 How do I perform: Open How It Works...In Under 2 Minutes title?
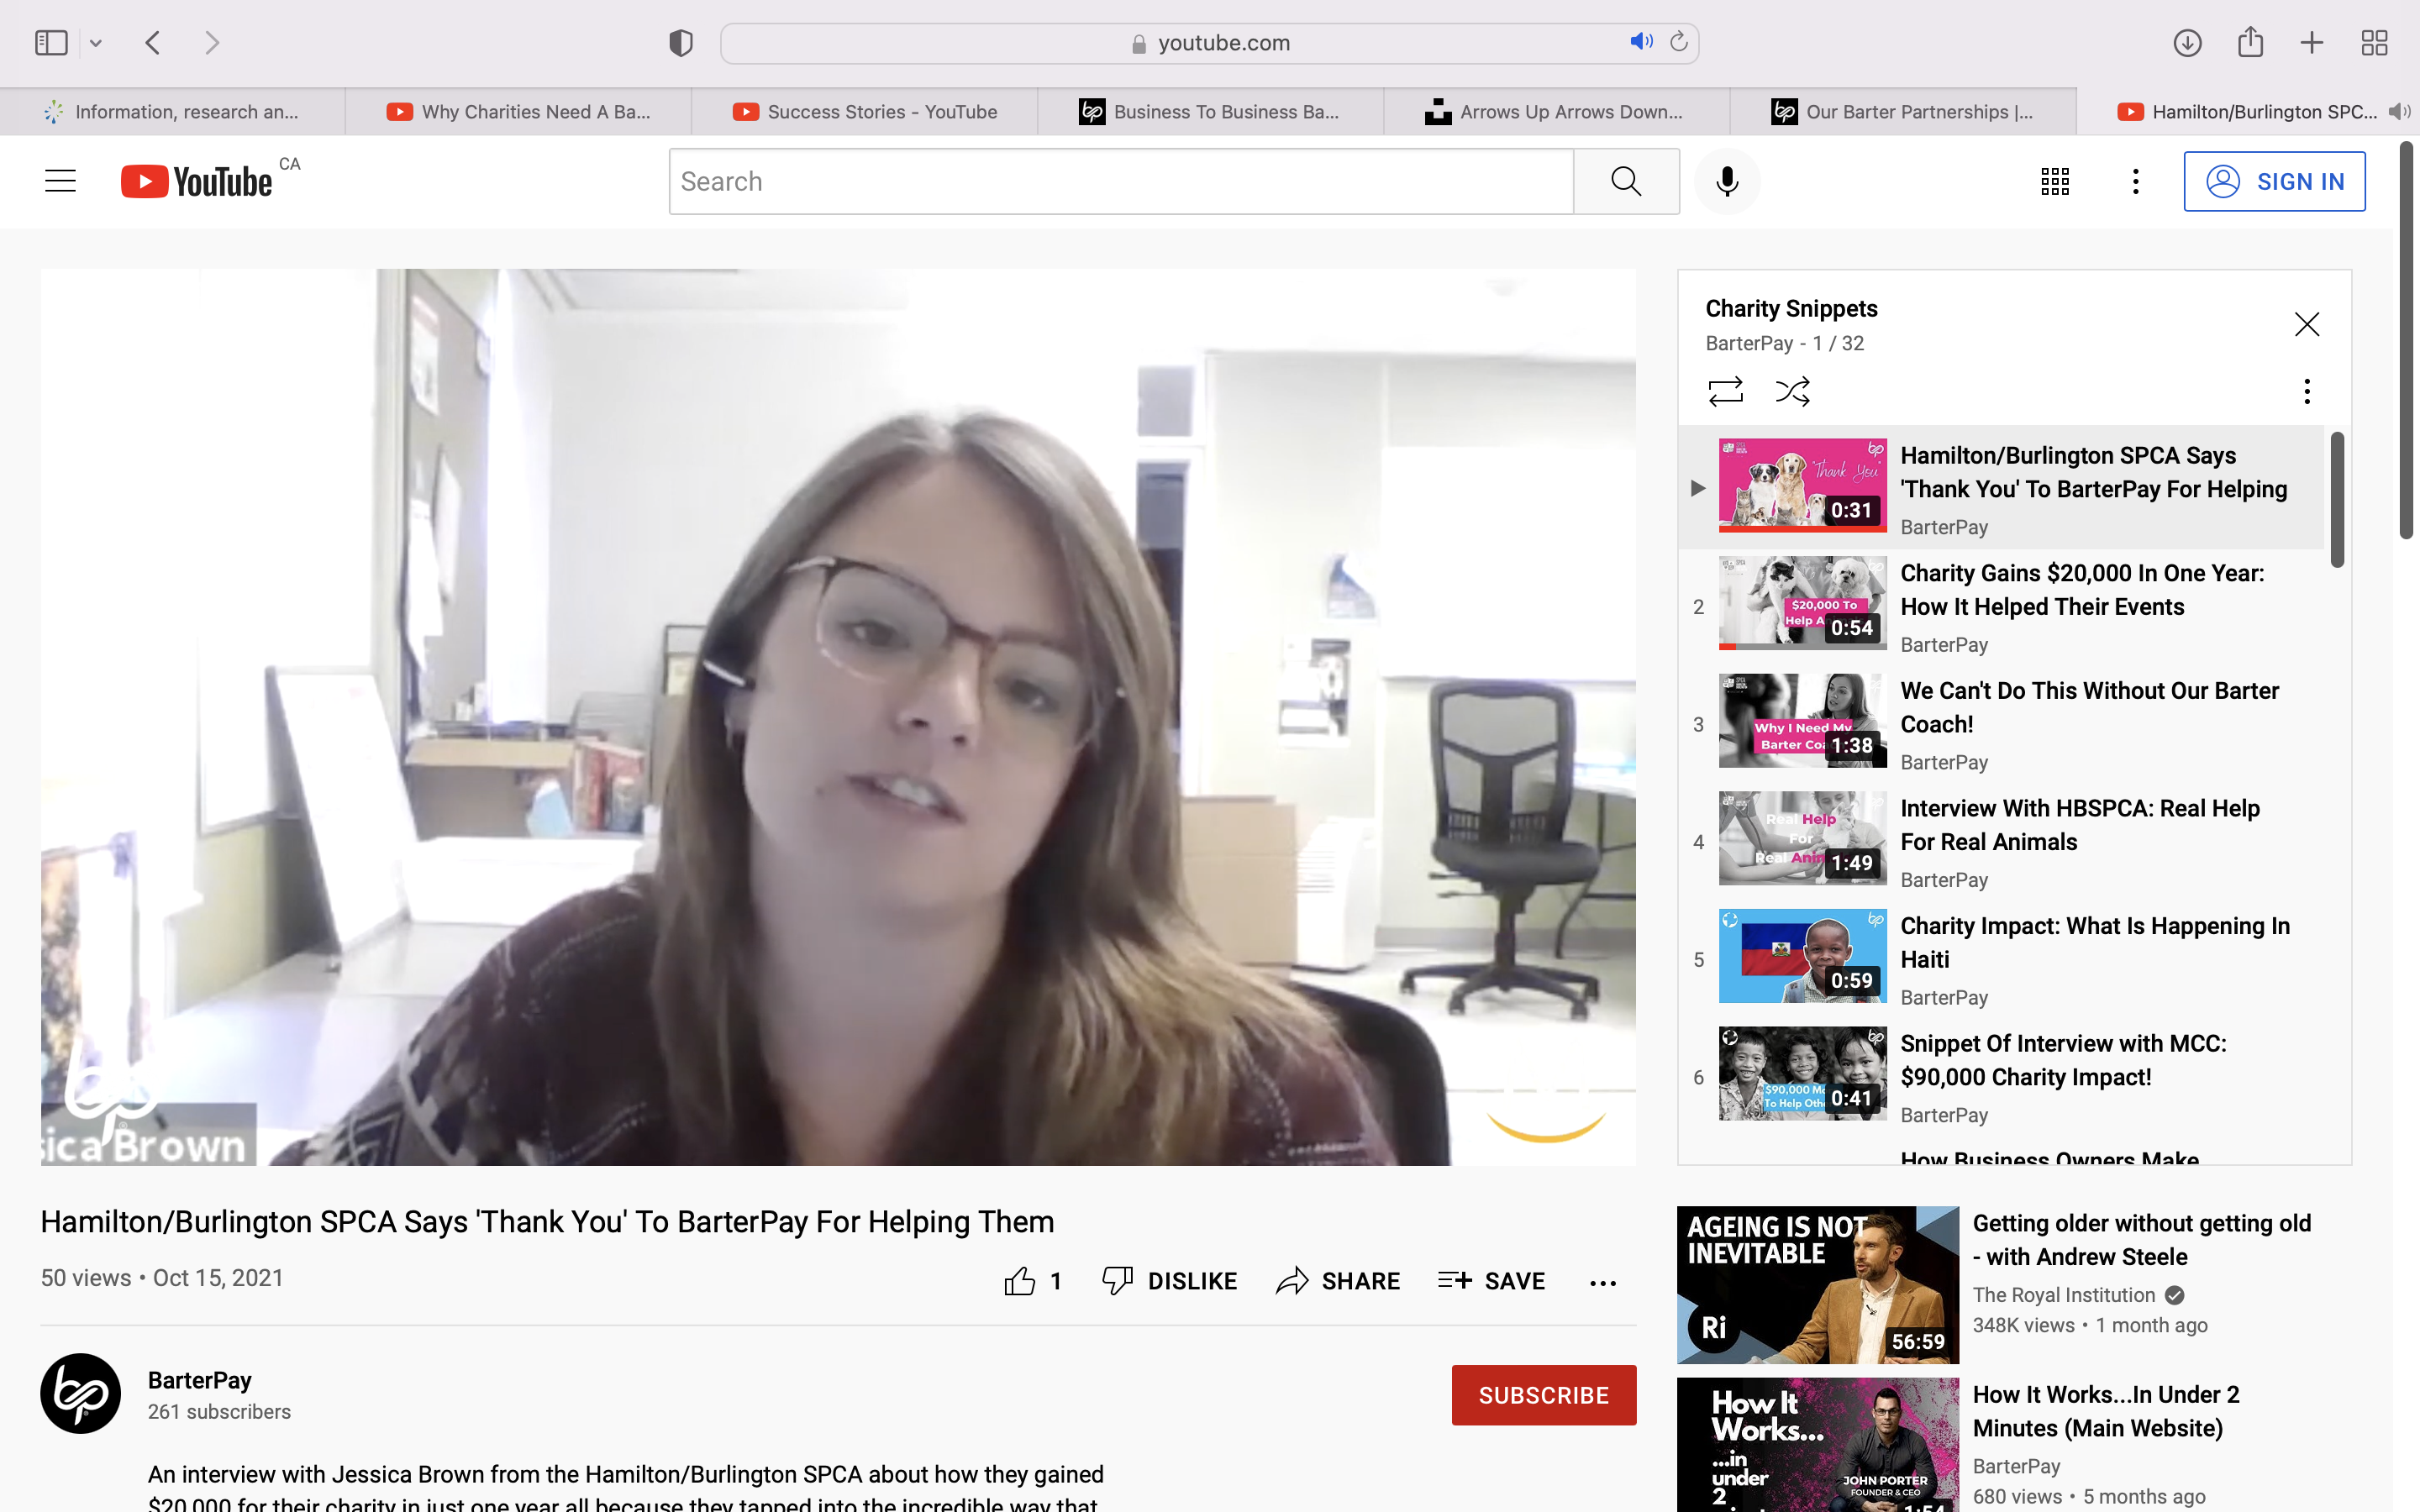click(x=2106, y=1411)
